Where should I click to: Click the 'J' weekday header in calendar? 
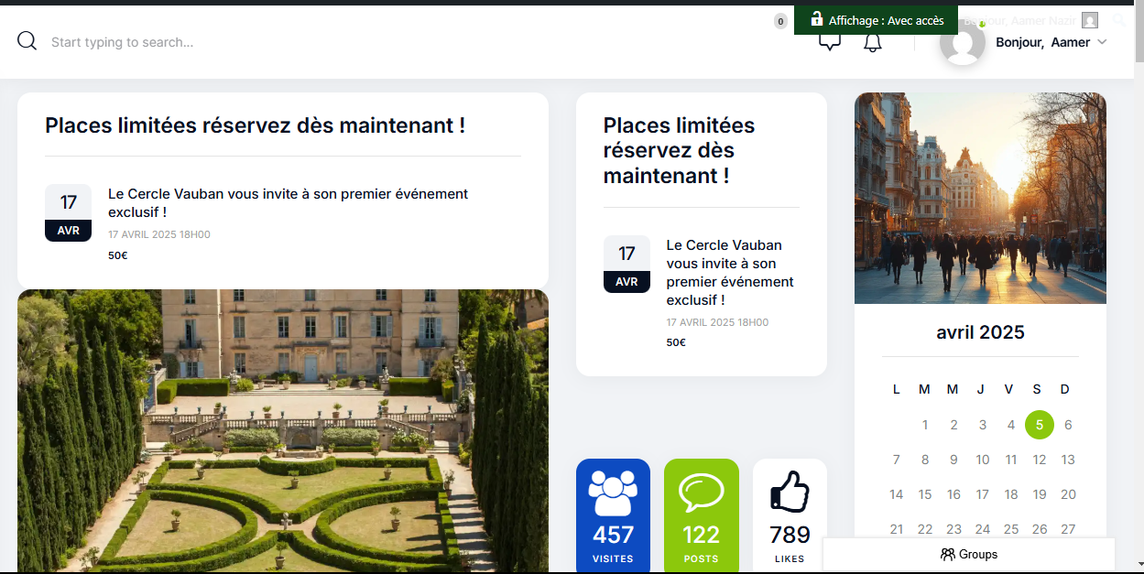[981, 390]
